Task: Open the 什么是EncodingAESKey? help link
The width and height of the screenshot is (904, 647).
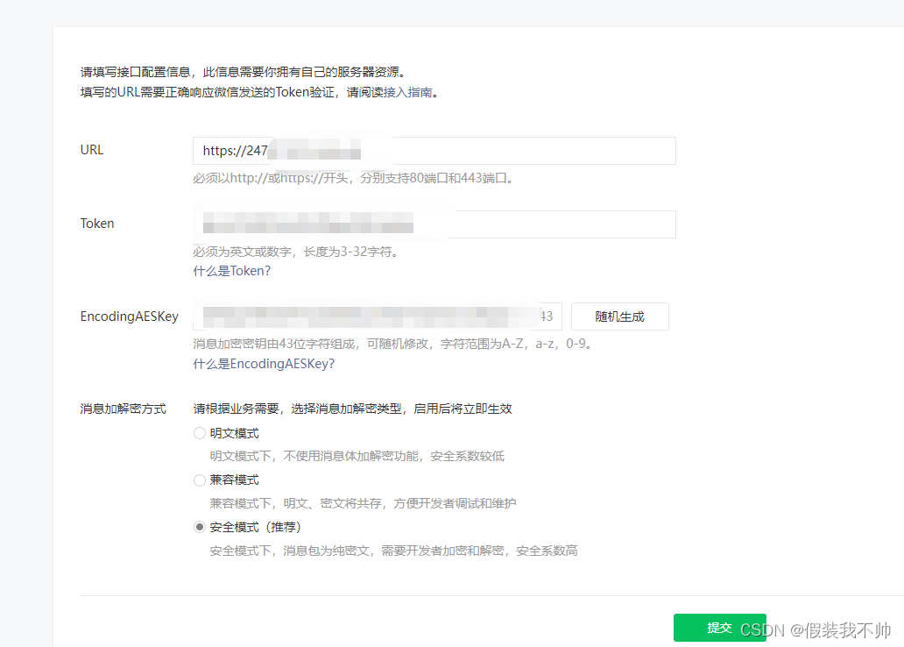Action: click(x=264, y=364)
